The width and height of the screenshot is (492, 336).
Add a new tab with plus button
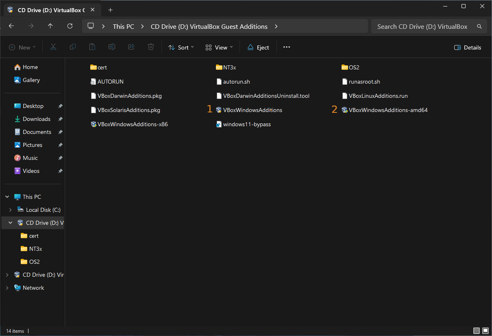pos(110,10)
